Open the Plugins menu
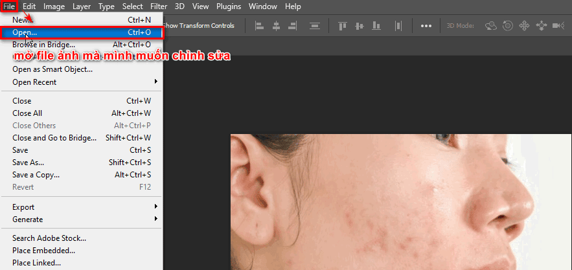 tap(229, 6)
